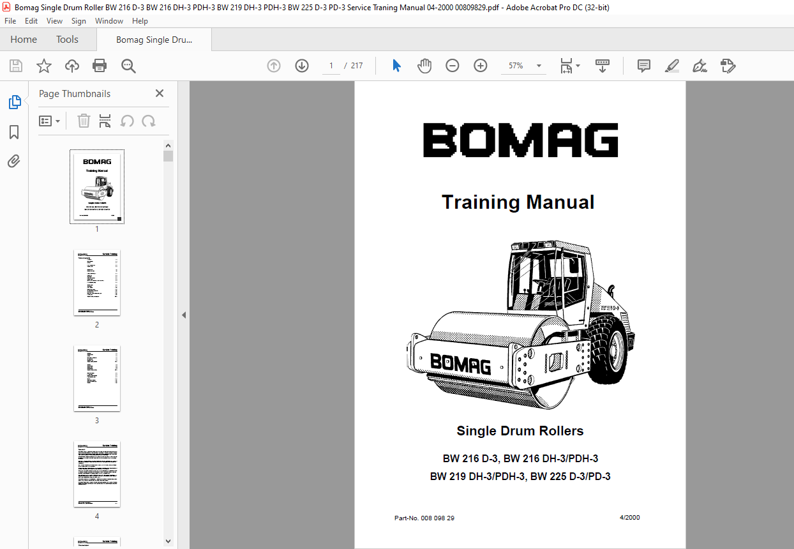This screenshot has height=549, width=794.
Task: Select page 3 thumbnail
Action: pos(97,378)
